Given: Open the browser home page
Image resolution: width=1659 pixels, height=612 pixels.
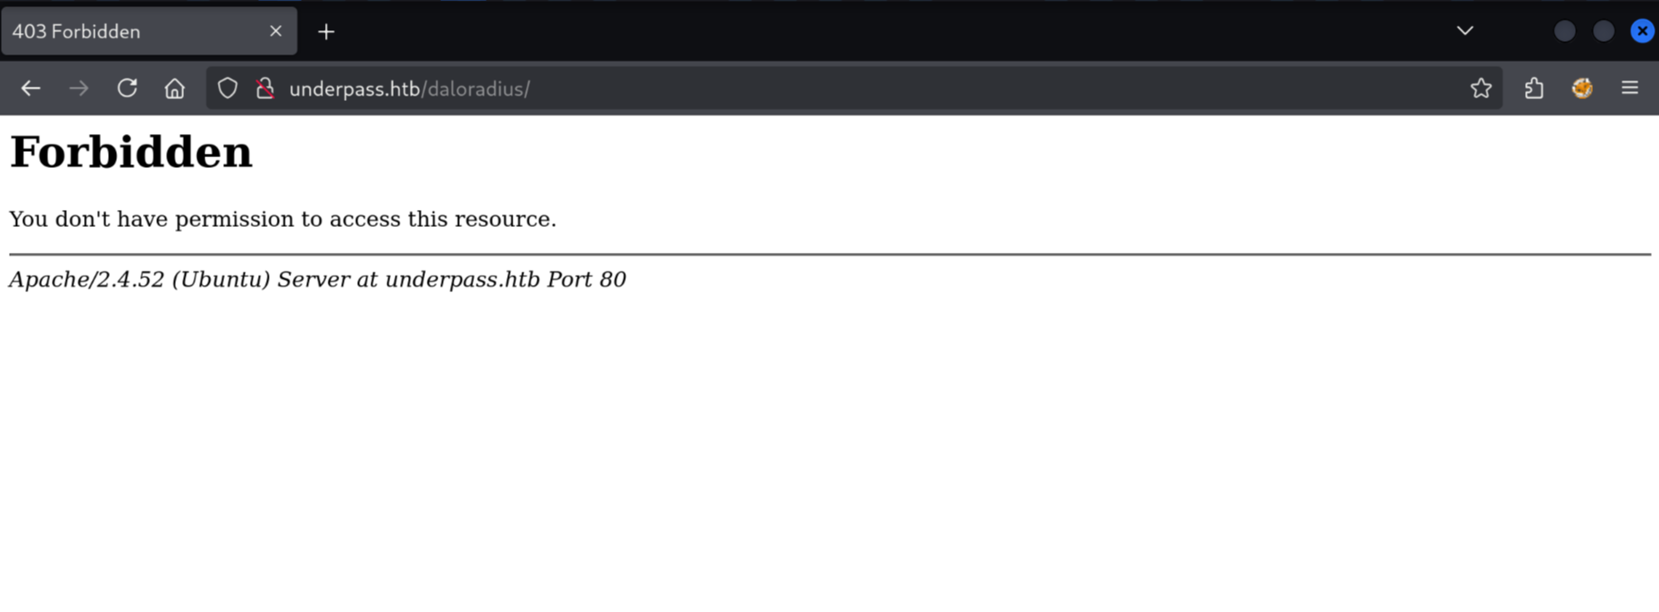Looking at the screenshot, I should [175, 88].
